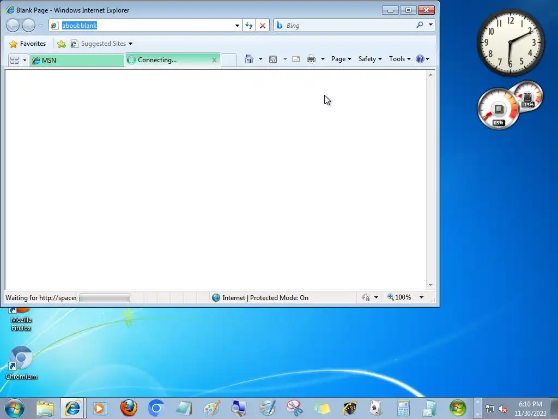The image size is (558, 419).
Task: Open the Favorites center button
Action: (28, 44)
